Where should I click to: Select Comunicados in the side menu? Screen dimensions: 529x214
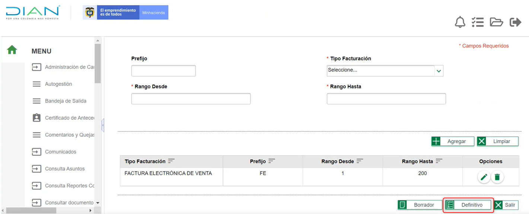pos(60,152)
